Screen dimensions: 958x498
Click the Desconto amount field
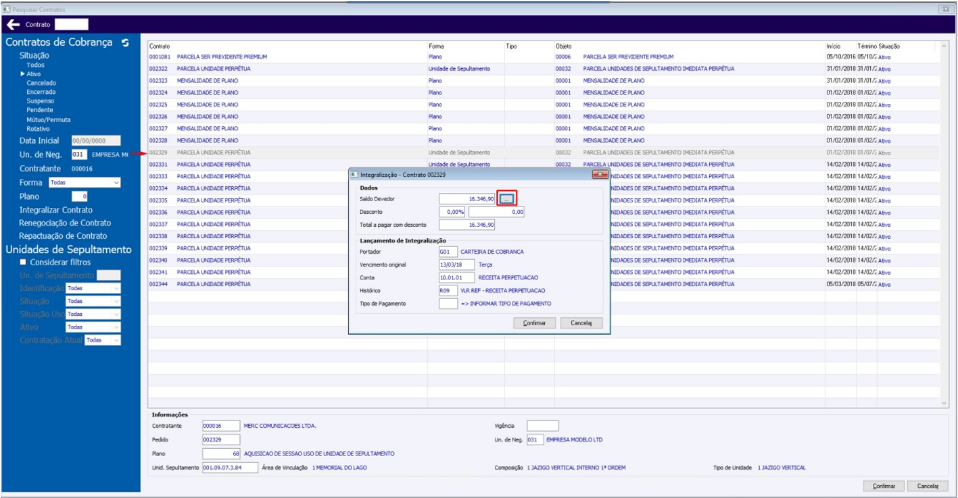tap(496, 212)
